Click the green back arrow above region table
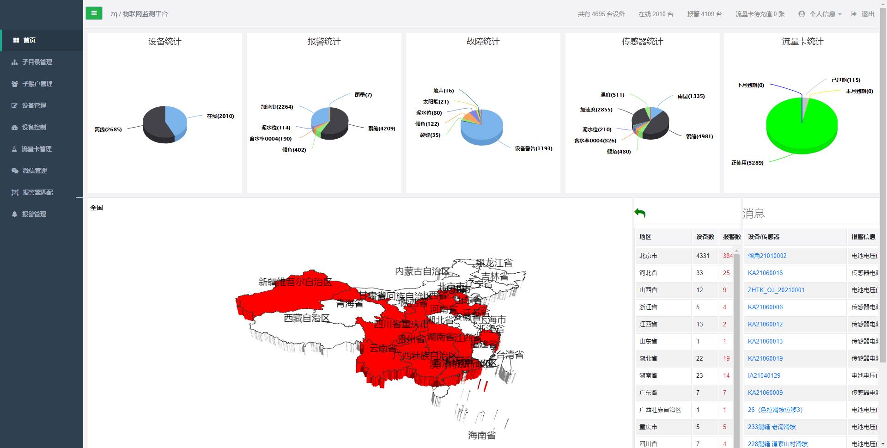This screenshot has width=887, height=448. pos(640,213)
